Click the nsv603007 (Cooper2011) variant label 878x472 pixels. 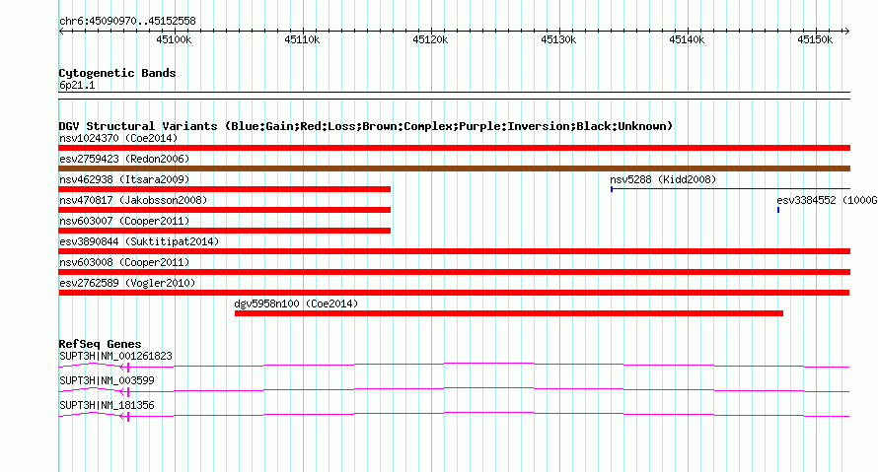tap(124, 221)
